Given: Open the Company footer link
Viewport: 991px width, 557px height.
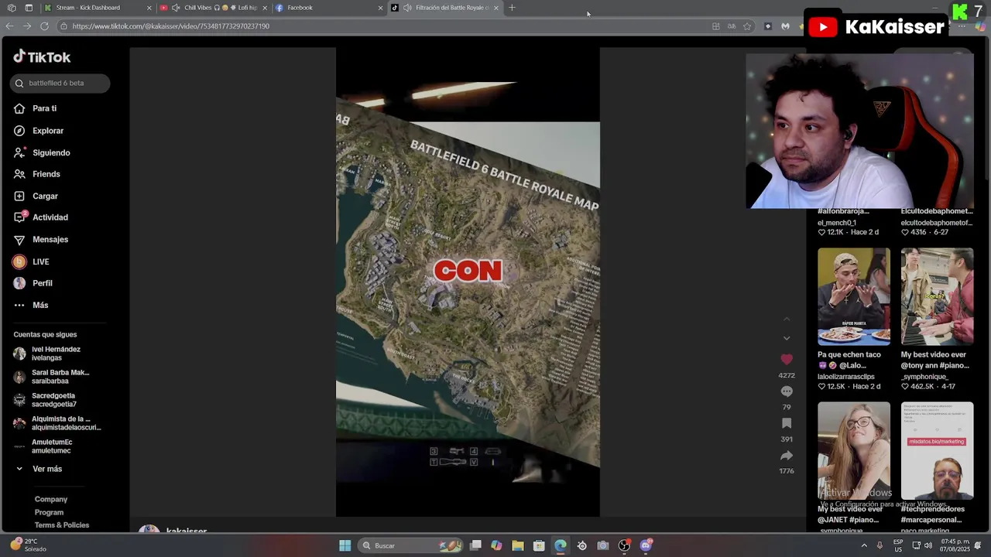Looking at the screenshot, I should [x=51, y=499].
